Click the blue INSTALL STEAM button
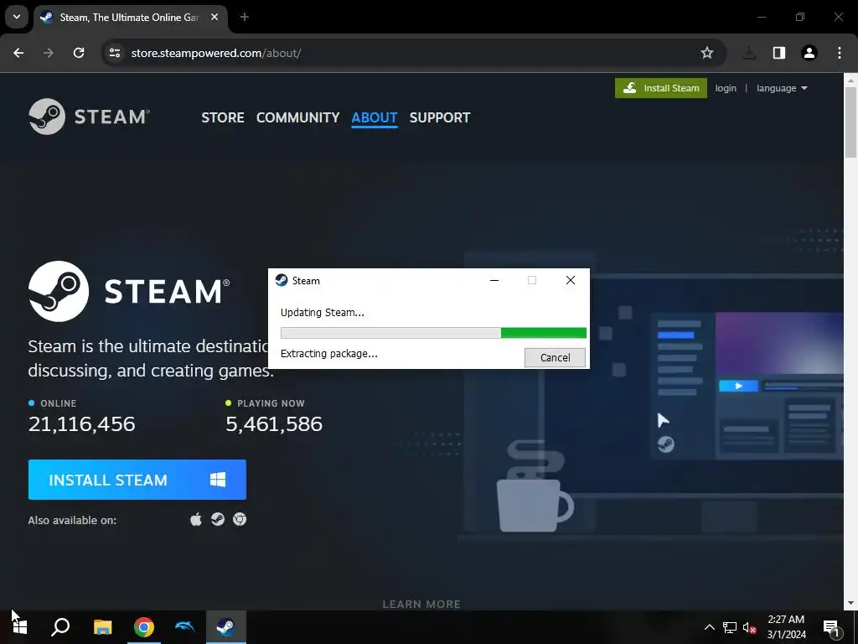The image size is (858, 644). coord(137,480)
